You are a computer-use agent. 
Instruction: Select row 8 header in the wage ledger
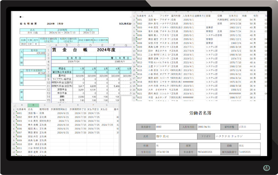pos(49,75)
